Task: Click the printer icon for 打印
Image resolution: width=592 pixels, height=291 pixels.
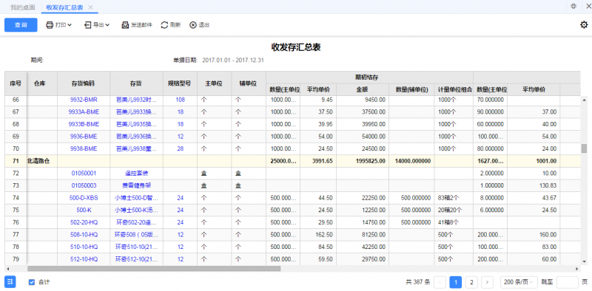Action: pos(50,25)
